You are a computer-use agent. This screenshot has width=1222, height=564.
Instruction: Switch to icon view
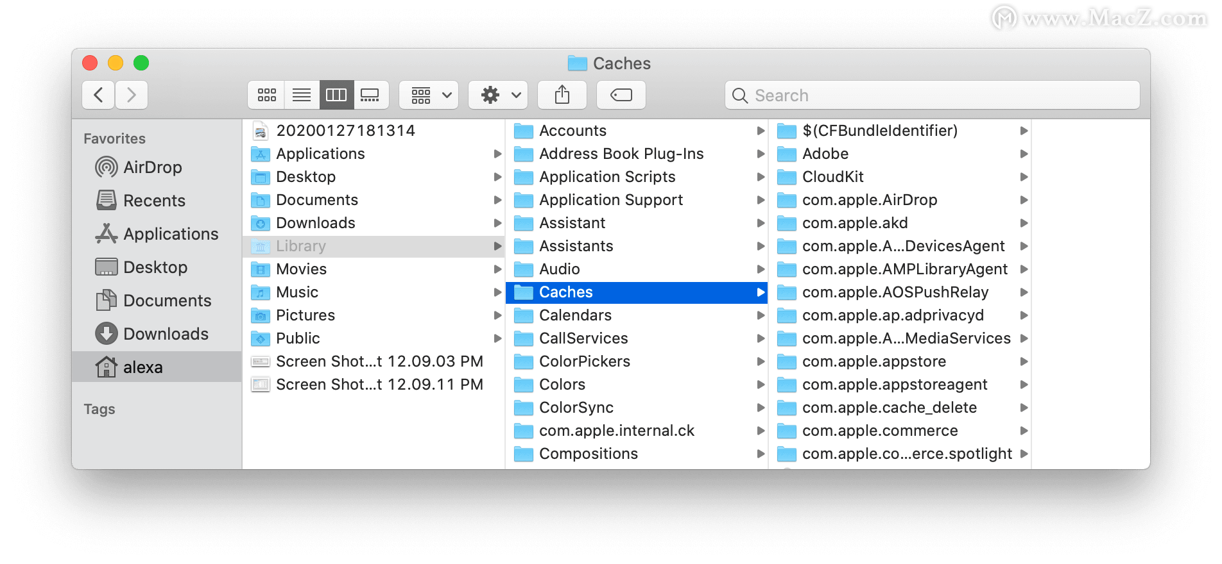pyautogui.click(x=266, y=95)
